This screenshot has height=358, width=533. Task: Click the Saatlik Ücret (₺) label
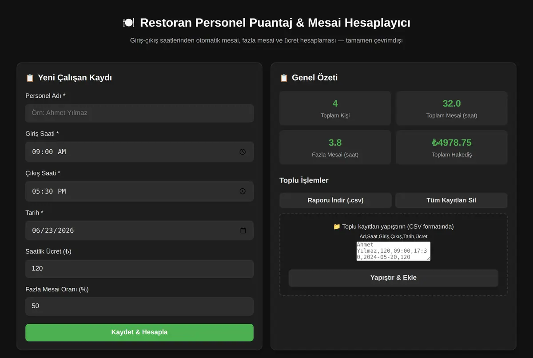pyautogui.click(x=48, y=251)
